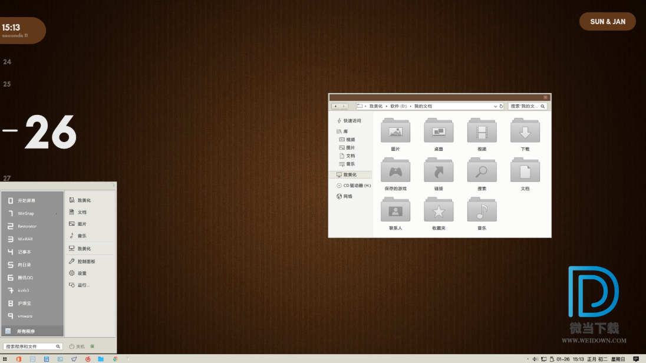
Task: Launch 护眼宝 from the start menu
Action: coord(32,303)
